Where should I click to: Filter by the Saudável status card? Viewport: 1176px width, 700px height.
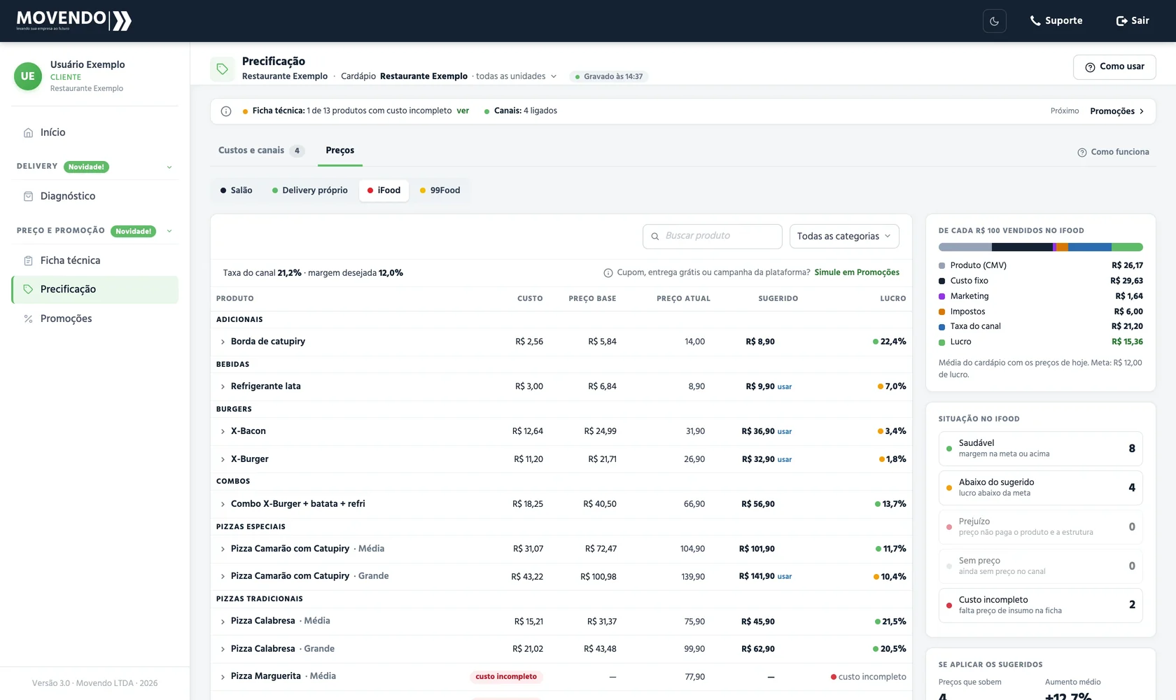[1041, 449]
